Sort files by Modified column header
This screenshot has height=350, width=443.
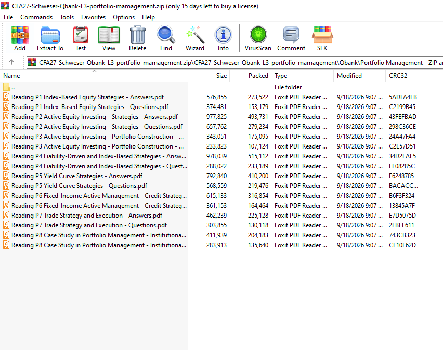point(359,76)
